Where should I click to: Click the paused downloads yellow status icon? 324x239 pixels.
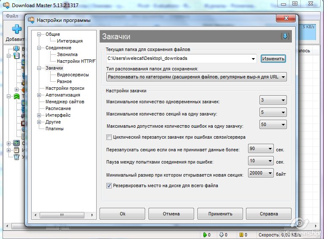tap(241, 235)
